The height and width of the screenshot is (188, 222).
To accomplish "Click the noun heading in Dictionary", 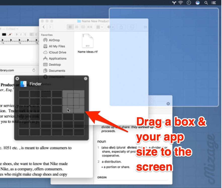I will click(x=101, y=141).
